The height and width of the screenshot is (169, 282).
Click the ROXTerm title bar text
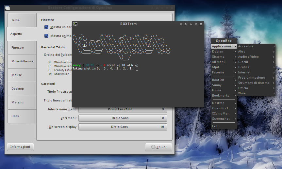(128, 24)
